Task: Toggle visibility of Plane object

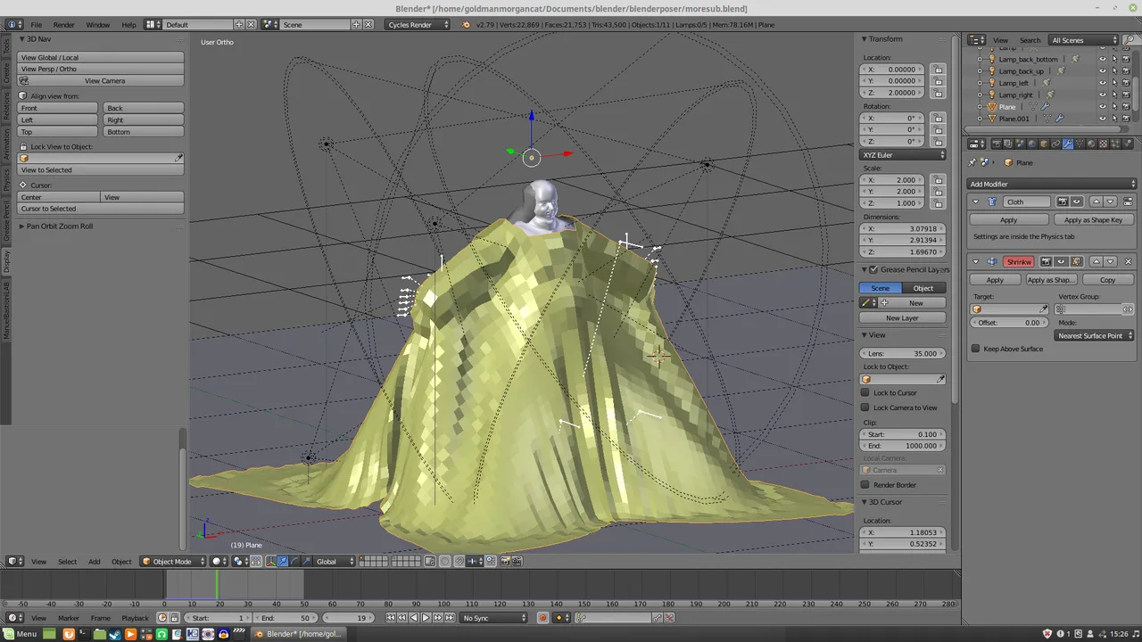Action: click(1103, 106)
